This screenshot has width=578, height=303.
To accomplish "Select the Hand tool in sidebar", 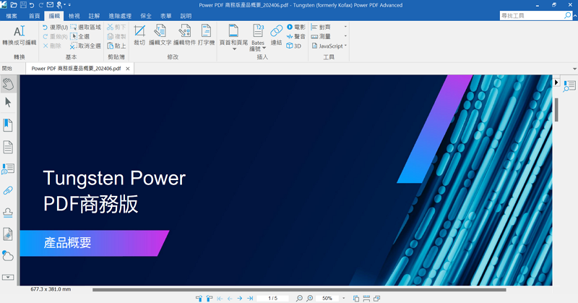I will [8, 84].
